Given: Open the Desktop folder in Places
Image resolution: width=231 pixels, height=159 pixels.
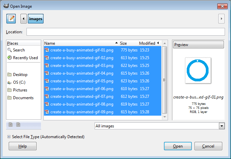Looking at the screenshot, I should click(x=20, y=75).
